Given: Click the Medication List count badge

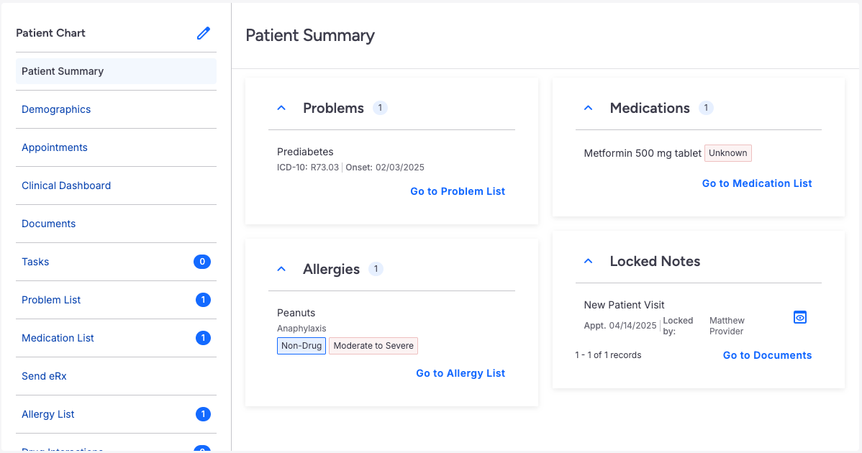Looking at the screenshot, I should click(203, 338).
